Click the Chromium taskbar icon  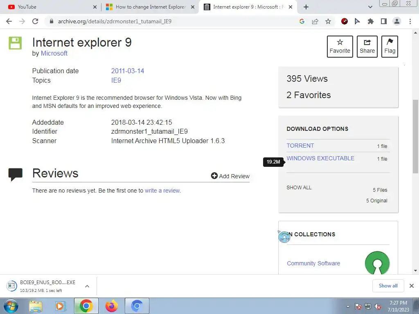pos(137,306)
